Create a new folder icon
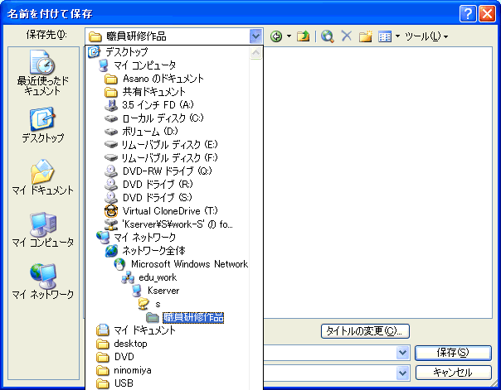Viewport: 501px width, 390px height. tap(365, 36)
